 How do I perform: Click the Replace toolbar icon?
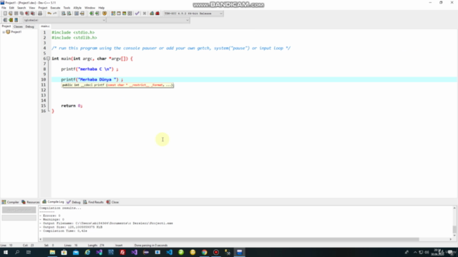tap(69, 14)
